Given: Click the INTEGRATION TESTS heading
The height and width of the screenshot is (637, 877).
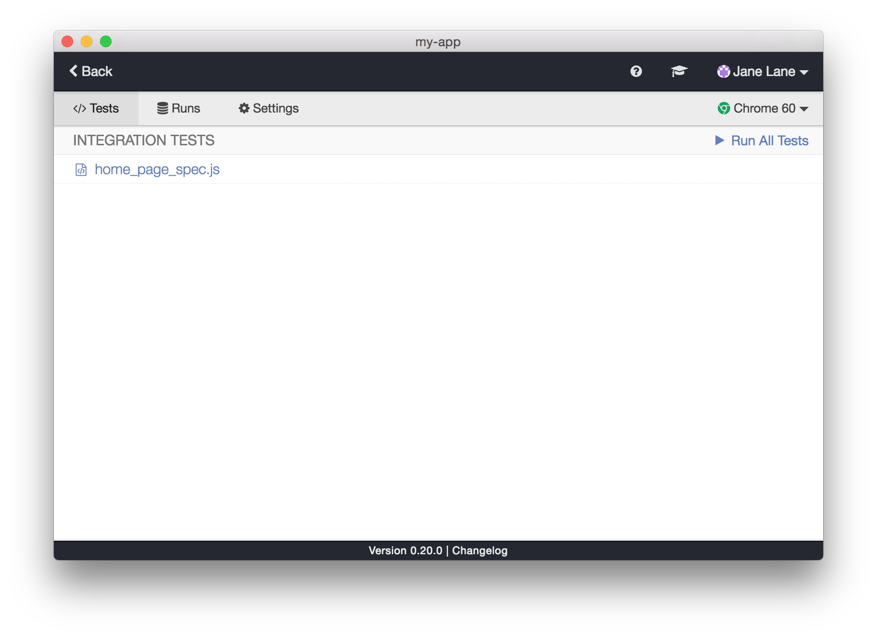Looking at the screenshot, I should coord(144,140).
